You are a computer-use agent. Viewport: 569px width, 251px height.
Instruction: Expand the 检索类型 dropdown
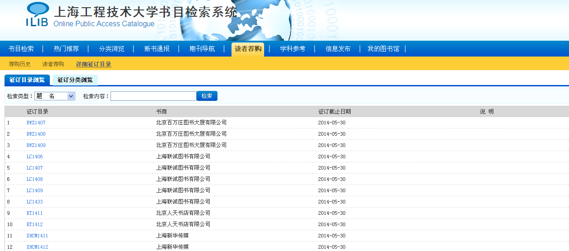coord(55,96)
